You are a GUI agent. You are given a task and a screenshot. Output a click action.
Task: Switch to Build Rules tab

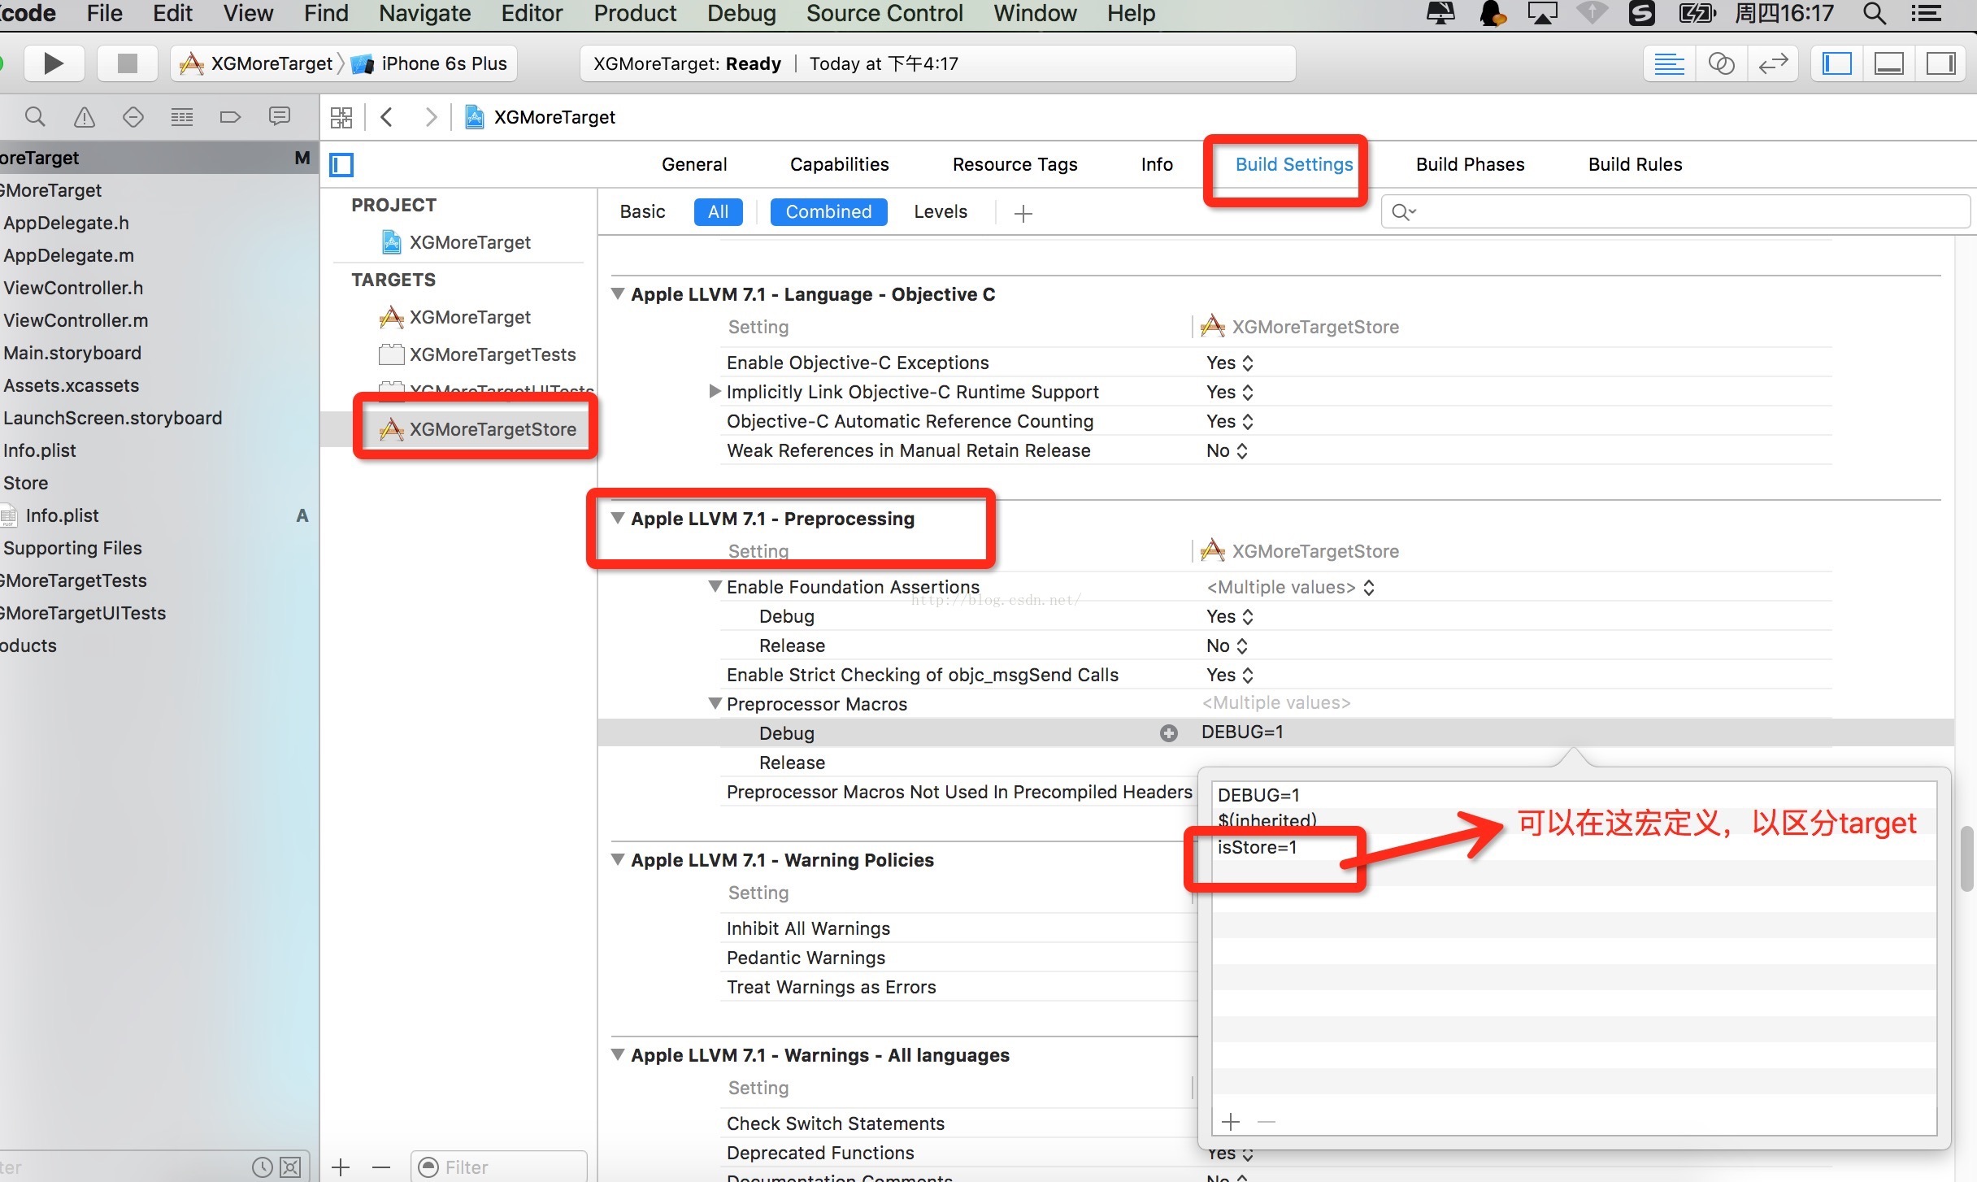[1635, 164]
